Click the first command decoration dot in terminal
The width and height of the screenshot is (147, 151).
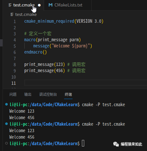(x=6, y=104)
